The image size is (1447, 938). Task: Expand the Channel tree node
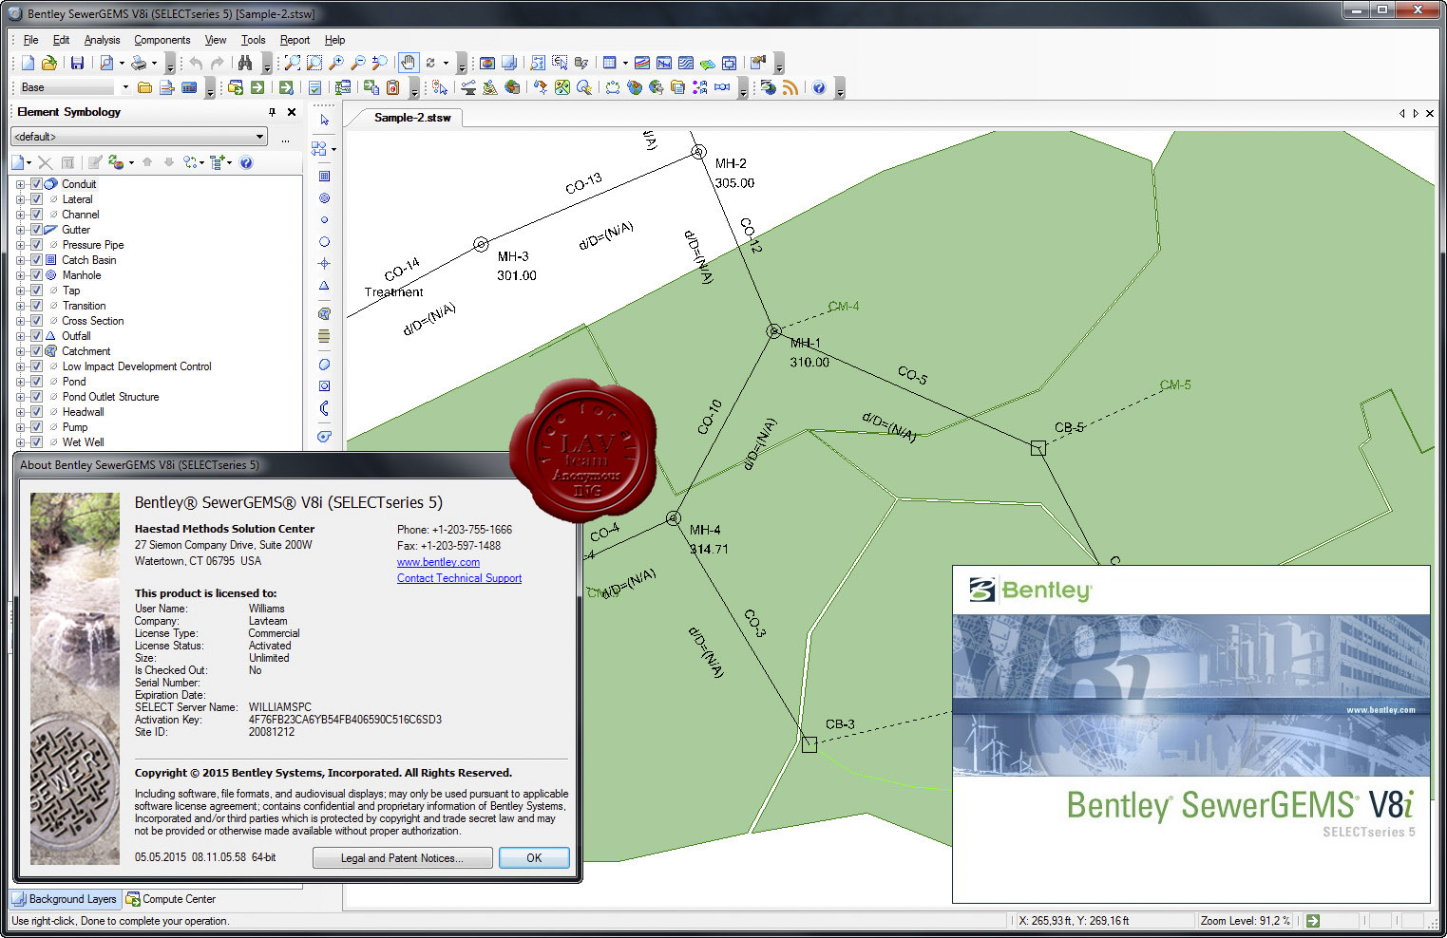pyautogui.click(x=21, y=215)
